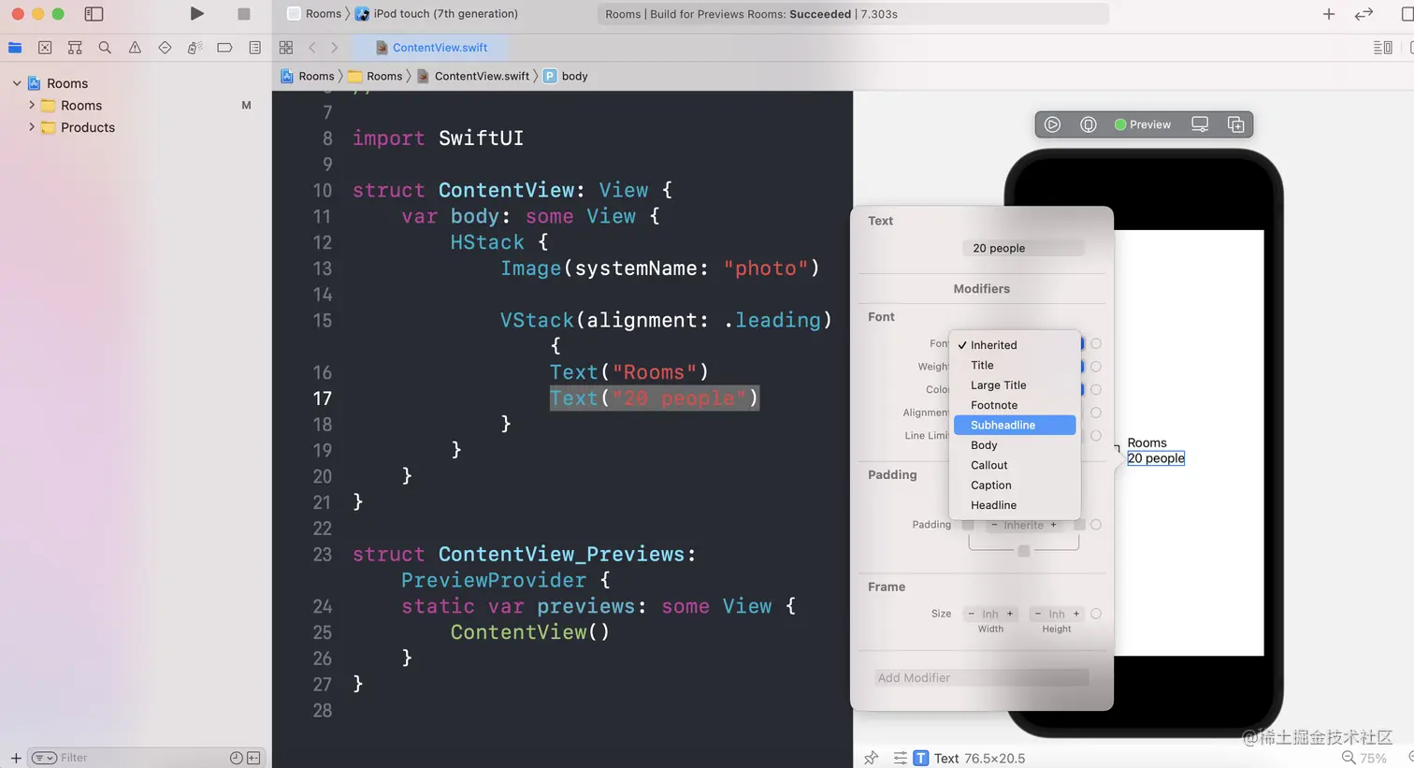Select Inherited font option
Screen dimensions: 1414x768
tap(1015, 345)
